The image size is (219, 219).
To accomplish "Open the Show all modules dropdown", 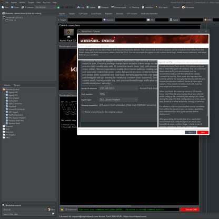I will click(x=25, y=210).
